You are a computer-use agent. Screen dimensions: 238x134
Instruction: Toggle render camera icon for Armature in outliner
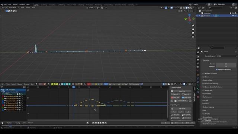(x=235, y=16)
